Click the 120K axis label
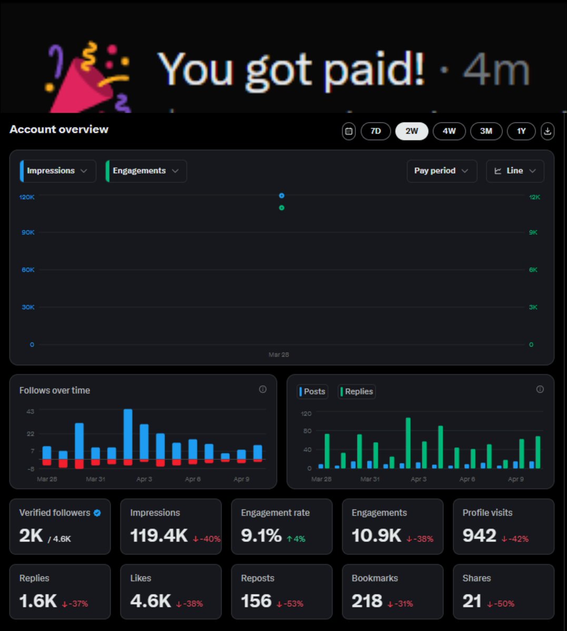The image size is (567, 631). tap(27, 197)
